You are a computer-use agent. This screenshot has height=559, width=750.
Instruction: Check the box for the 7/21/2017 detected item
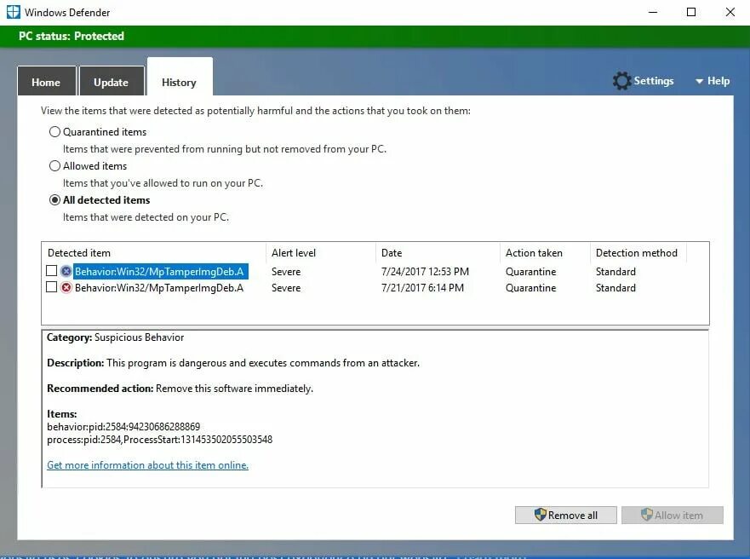click(x=51, y=287)
